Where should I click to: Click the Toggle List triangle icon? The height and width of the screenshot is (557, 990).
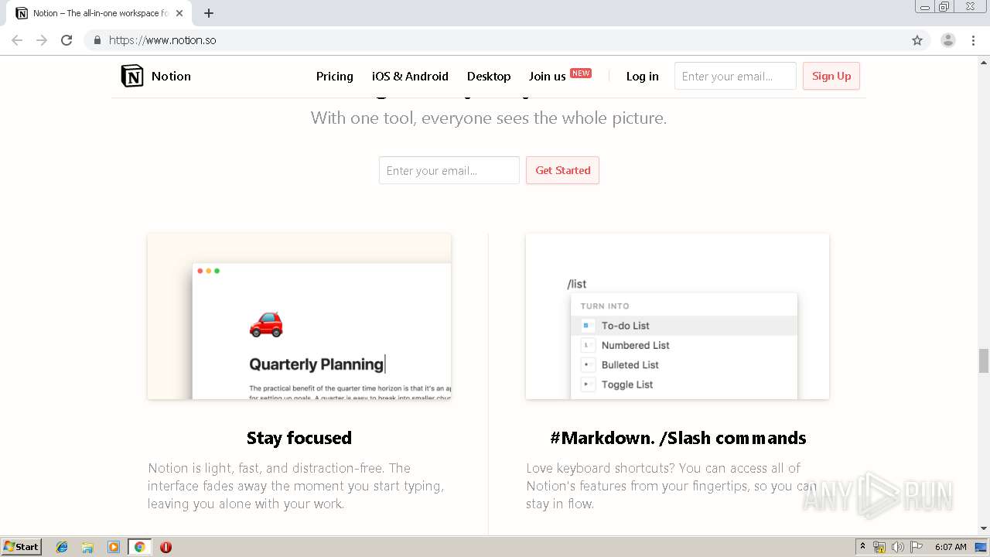coord(587,384)
